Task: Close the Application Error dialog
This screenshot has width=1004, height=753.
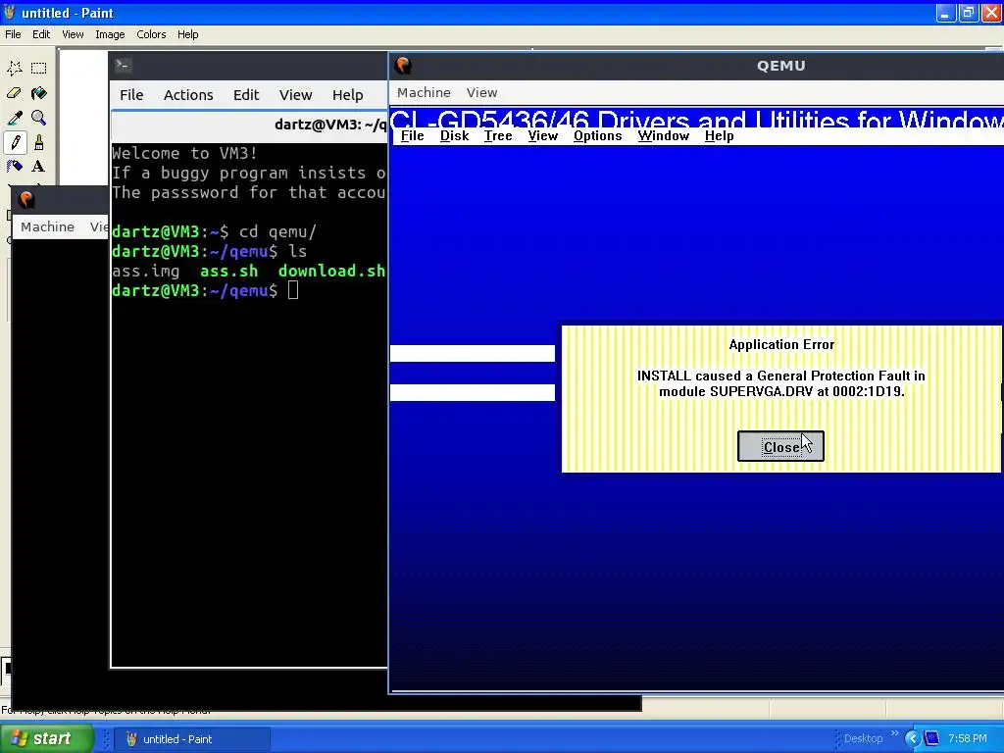Action: 780,446
